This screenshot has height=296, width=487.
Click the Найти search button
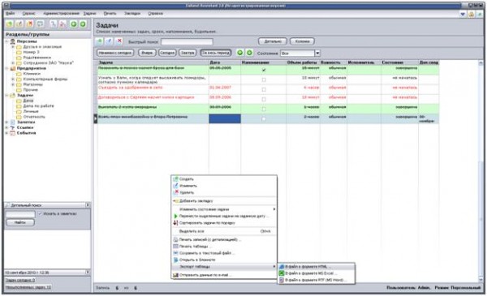(20, 222)
